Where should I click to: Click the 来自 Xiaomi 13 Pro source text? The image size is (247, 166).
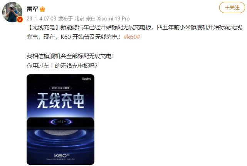point(108,18)
